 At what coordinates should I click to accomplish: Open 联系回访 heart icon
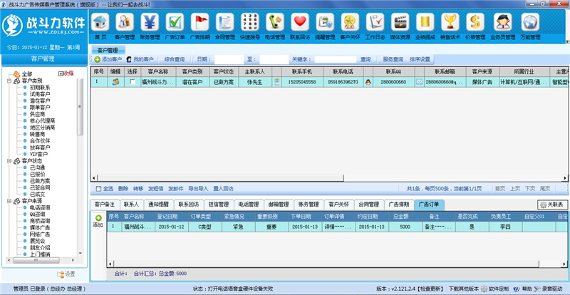(300, 22)
